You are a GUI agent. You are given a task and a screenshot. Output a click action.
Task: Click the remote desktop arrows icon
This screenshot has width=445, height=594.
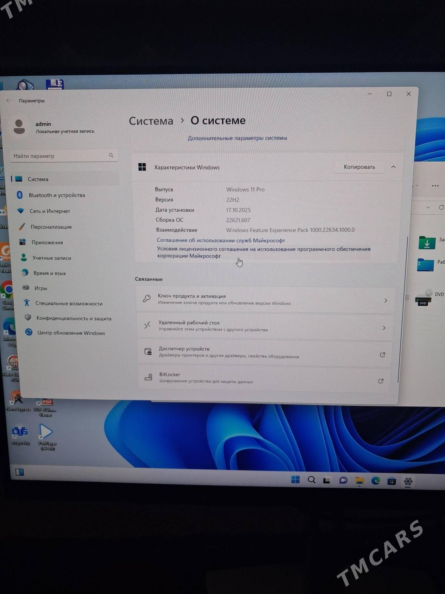pos(147,325)
